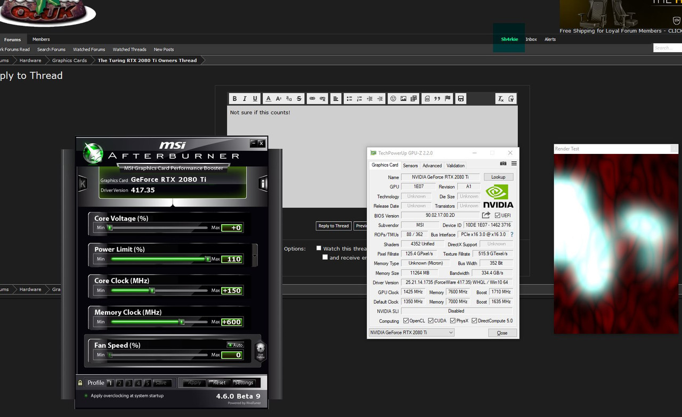The height and width of the screenshot is (417, 682).
Task: Open the GPU selection dropdown in GPU-Z
Action: [x=412, y=332]
